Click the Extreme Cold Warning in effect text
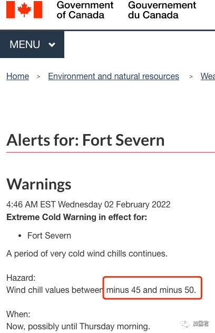 (76, 217)
